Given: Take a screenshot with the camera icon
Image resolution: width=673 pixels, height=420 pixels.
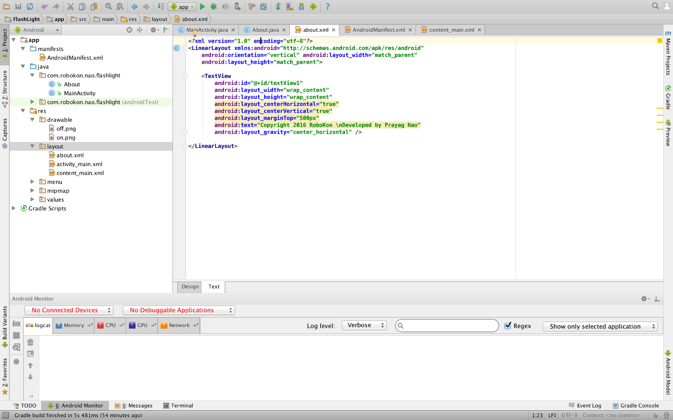Looking at the screenshot, I should pyautogui.click(x=16, y=324).
